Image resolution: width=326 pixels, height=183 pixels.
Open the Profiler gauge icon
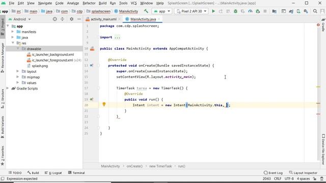(250, 11)
